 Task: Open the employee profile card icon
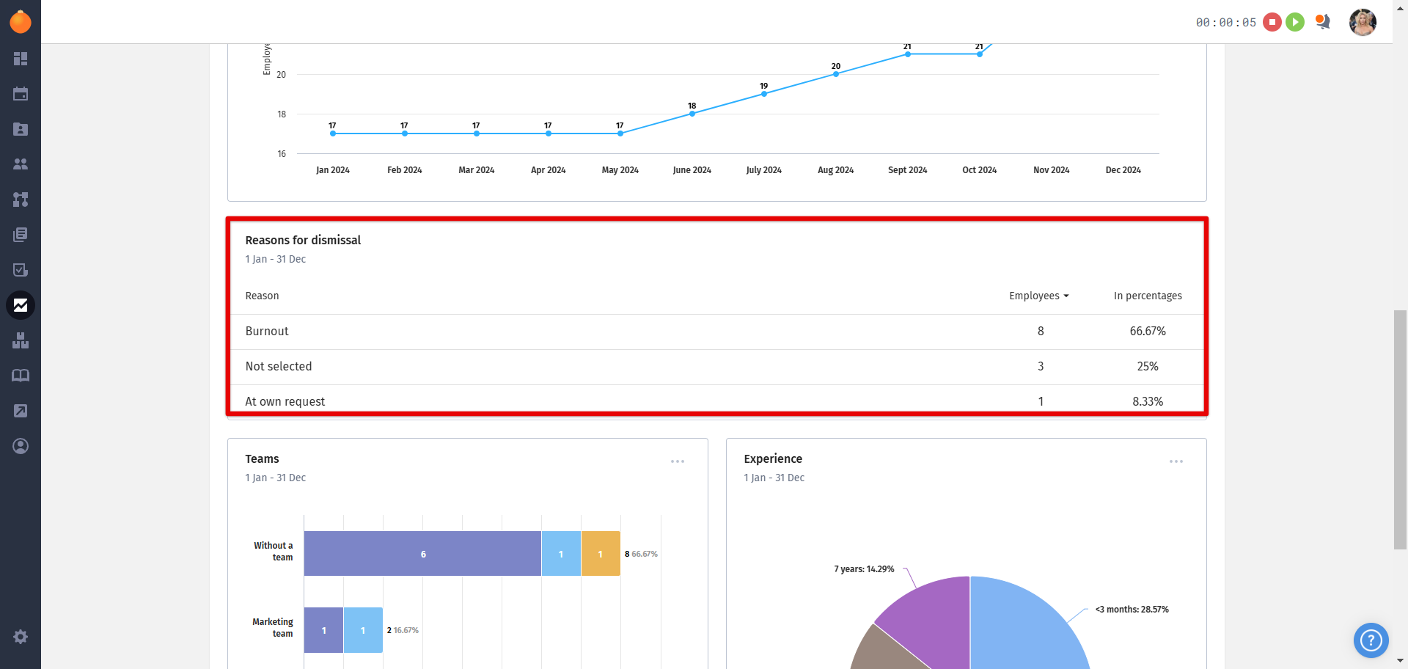click(21, 129)
